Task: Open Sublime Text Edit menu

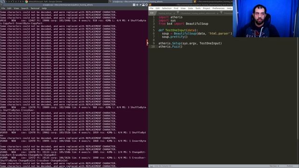Action: pos(157,8)
